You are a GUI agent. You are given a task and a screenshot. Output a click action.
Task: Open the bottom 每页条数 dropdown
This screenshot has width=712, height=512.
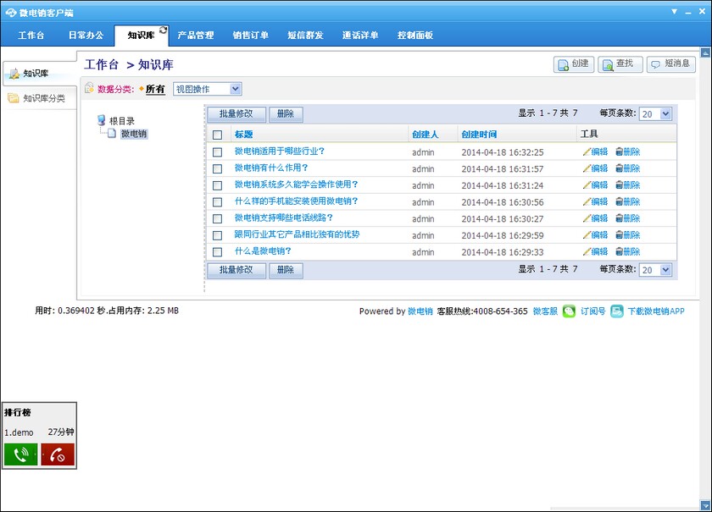pos(655,270)
